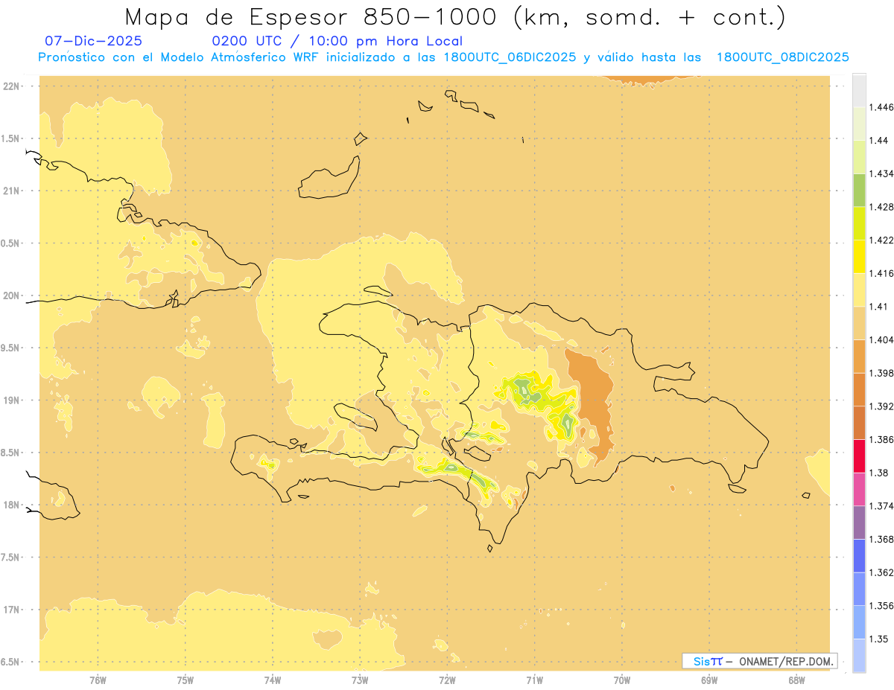This screenshot has width=894, height=690.
Task: Select the pink swatch in the color legend
Action: (x=860, y=488)
